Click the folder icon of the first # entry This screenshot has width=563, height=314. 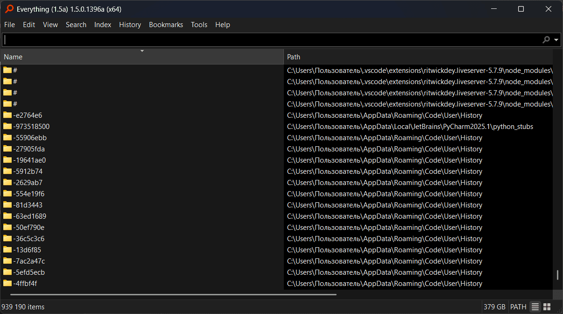(x=7, y=70)
